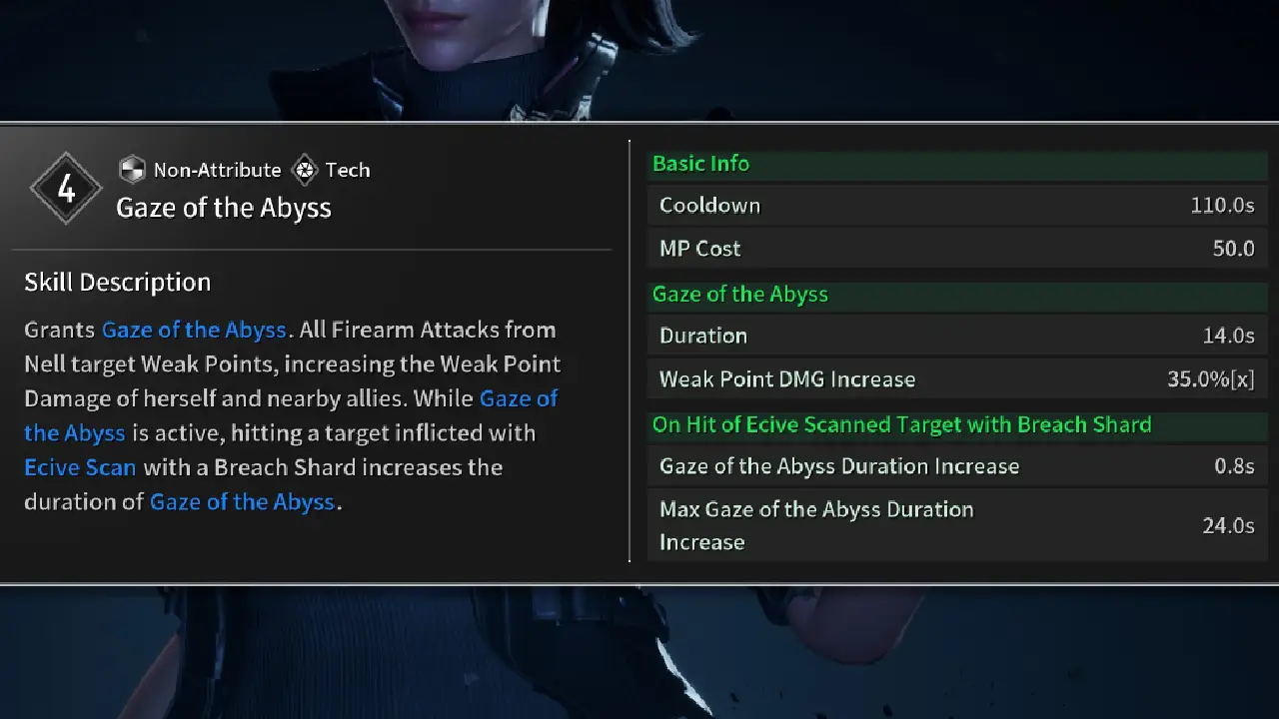Click the hexagonal icon beside Non-Attribute
Viewport: 1279px width, 719px height.
(x=133, y=170)
